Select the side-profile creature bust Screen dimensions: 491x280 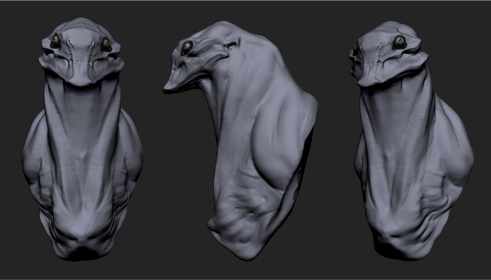click(x=240, y=141)
